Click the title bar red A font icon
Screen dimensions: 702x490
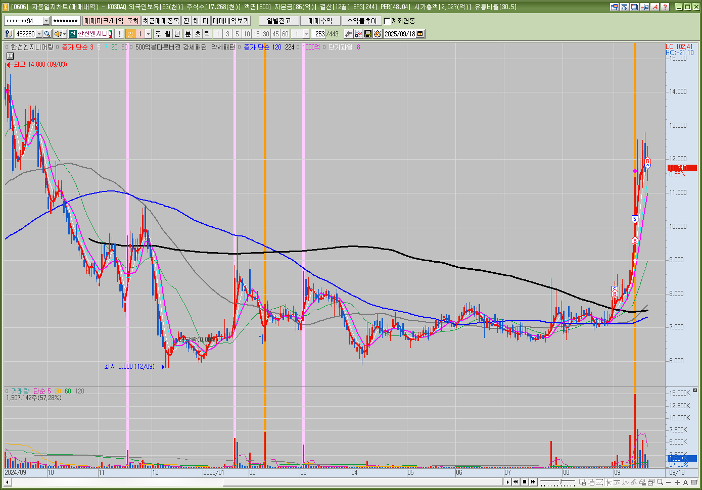click(x=654, y=7)
